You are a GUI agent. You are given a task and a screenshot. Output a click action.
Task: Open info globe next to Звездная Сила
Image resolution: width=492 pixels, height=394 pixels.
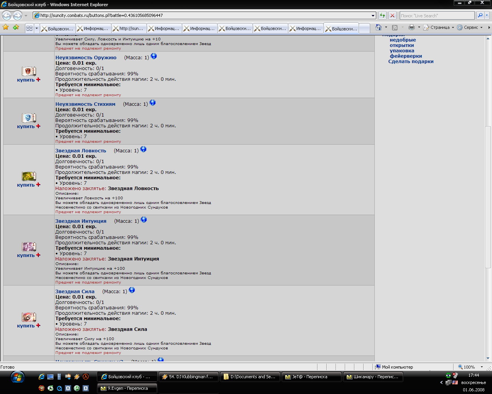pos(132,290)
